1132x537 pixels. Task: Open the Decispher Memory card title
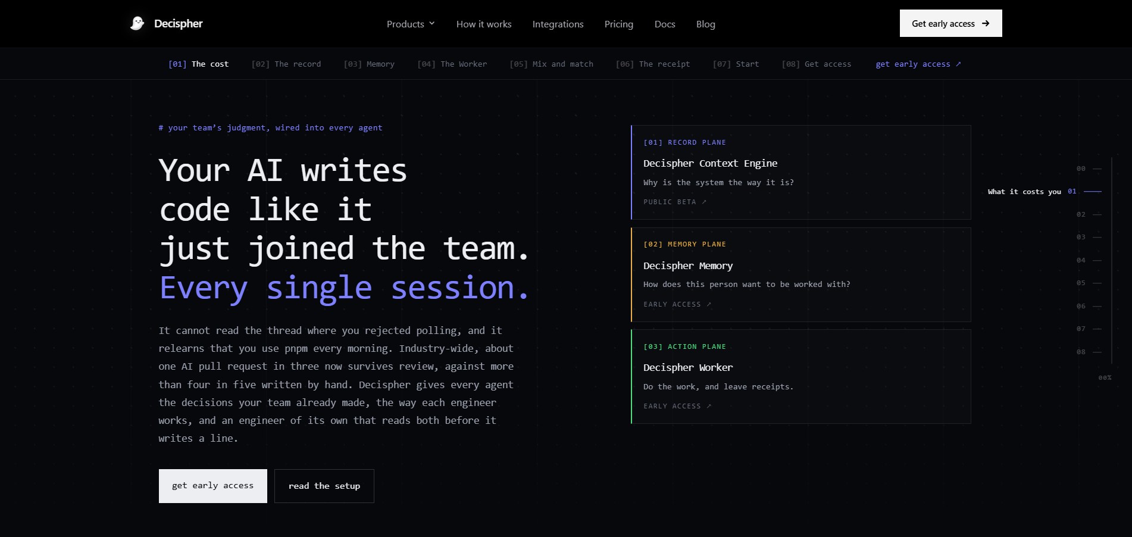click(x=688, y=266)
